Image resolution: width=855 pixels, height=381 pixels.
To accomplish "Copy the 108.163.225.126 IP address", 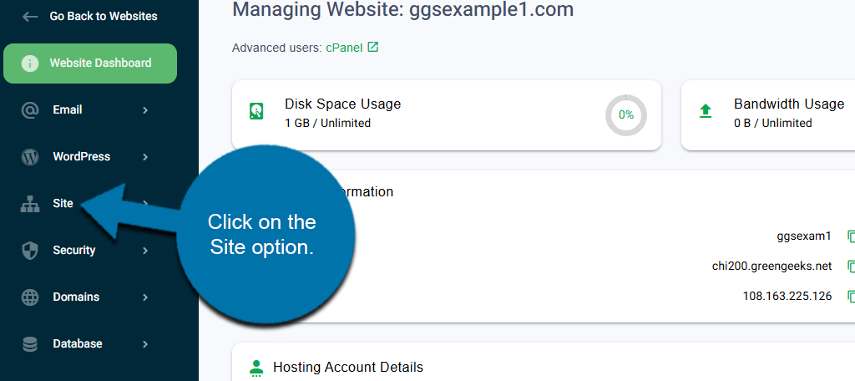I will coord(850,297).
